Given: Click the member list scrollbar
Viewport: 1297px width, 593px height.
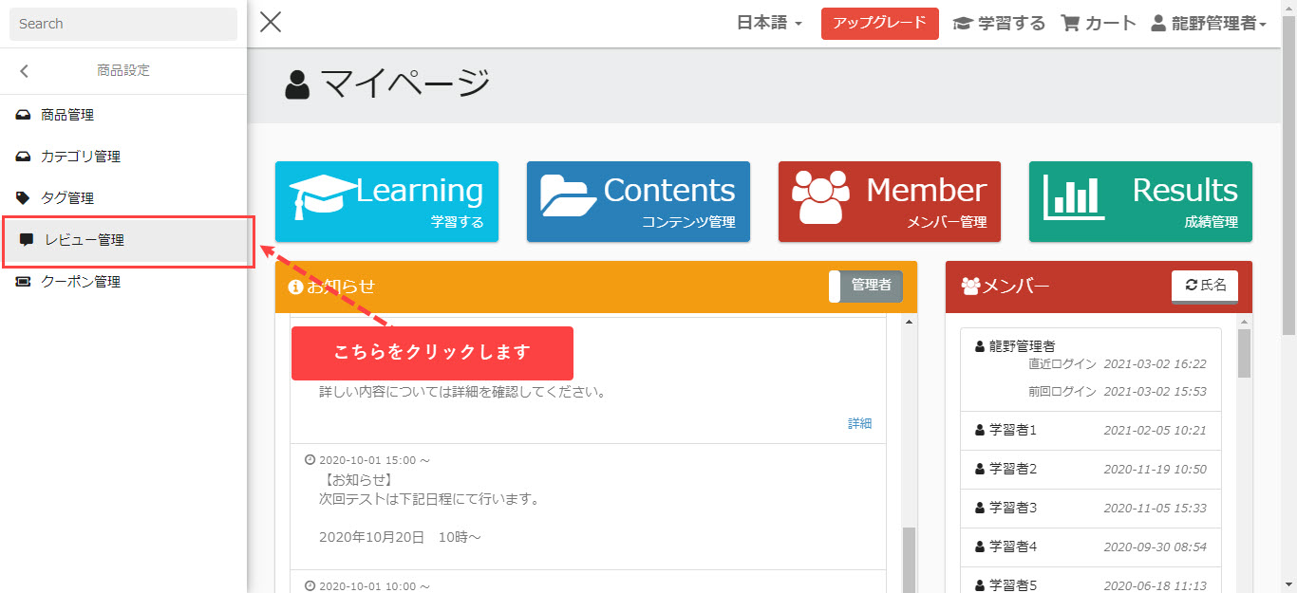Looking at the screenshot, I should pyautogui.click(x=1244, y=356).
